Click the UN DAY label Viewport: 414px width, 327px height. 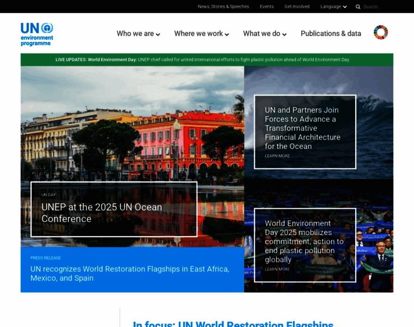(48, 195)
